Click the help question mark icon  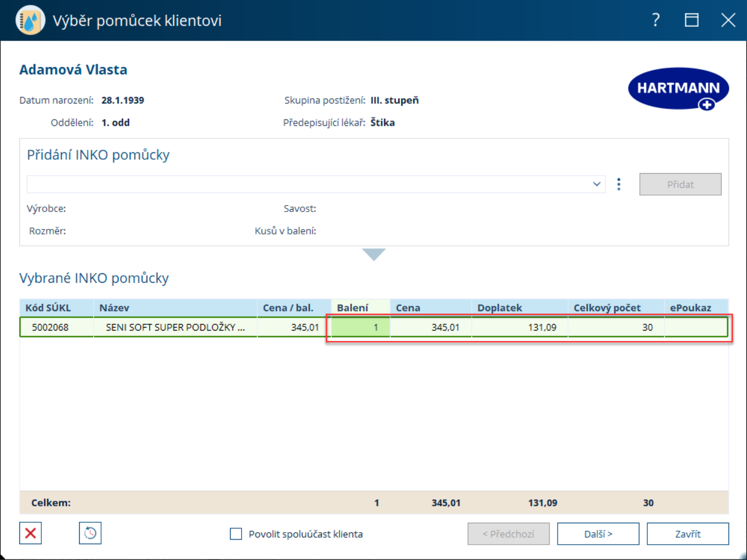click(656, 20)
